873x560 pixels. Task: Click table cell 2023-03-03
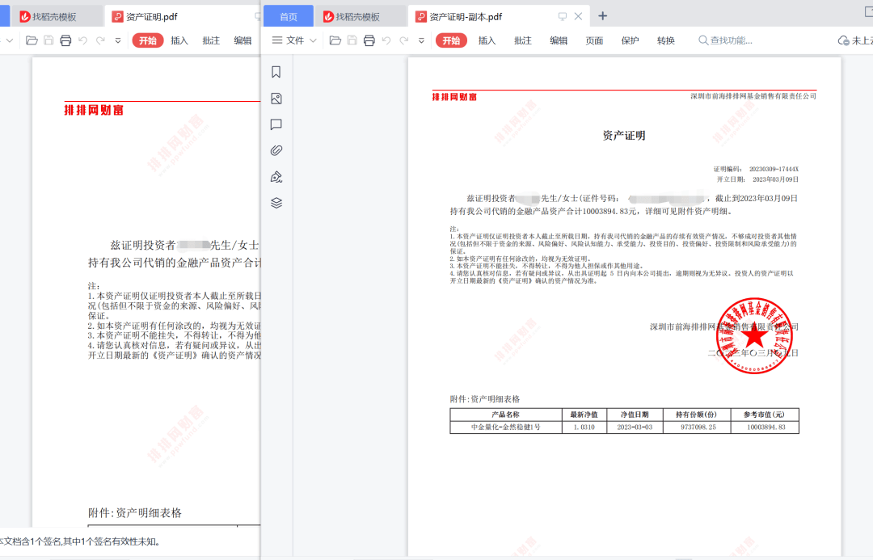[x=635, y=427]
